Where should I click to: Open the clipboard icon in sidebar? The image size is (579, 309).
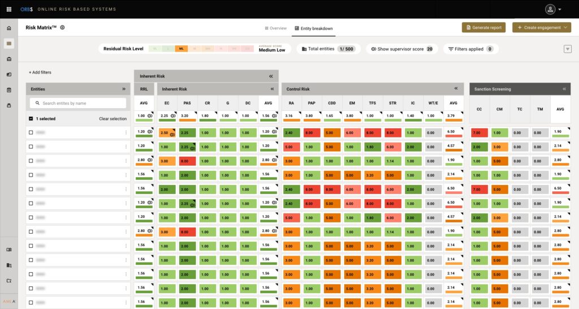tap(8, 90)
